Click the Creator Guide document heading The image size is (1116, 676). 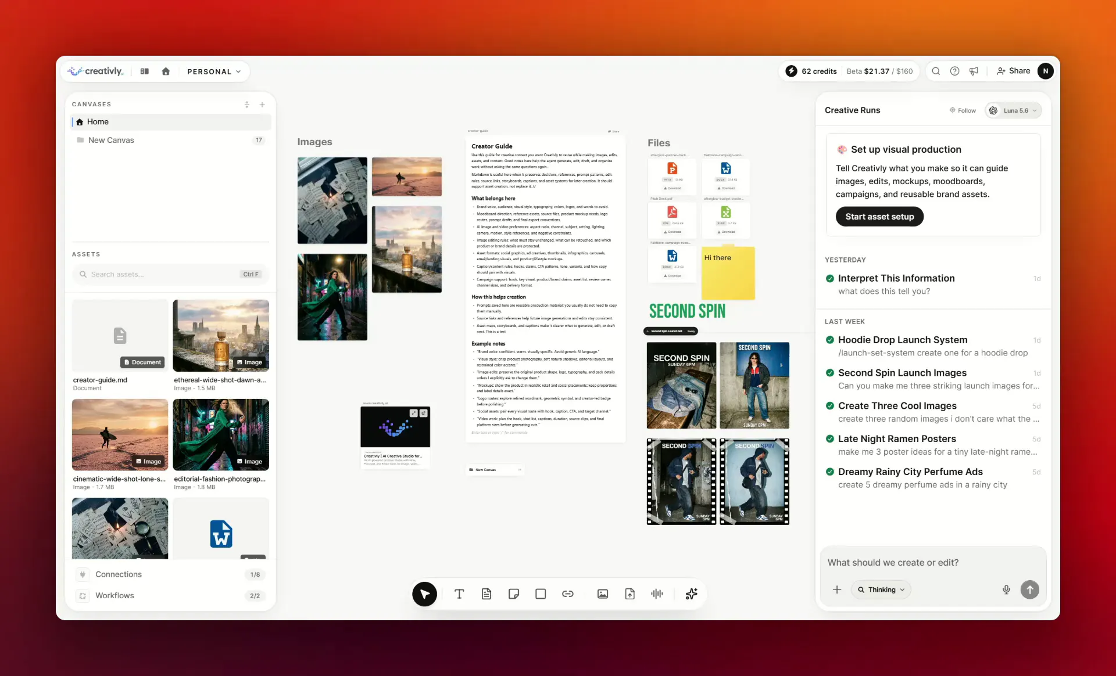(492, 146)
